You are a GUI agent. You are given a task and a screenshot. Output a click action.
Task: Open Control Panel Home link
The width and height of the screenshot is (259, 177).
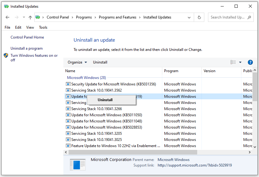27,37
